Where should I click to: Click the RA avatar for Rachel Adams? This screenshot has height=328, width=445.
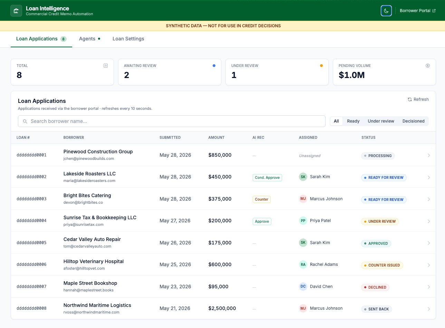[303, 264]
